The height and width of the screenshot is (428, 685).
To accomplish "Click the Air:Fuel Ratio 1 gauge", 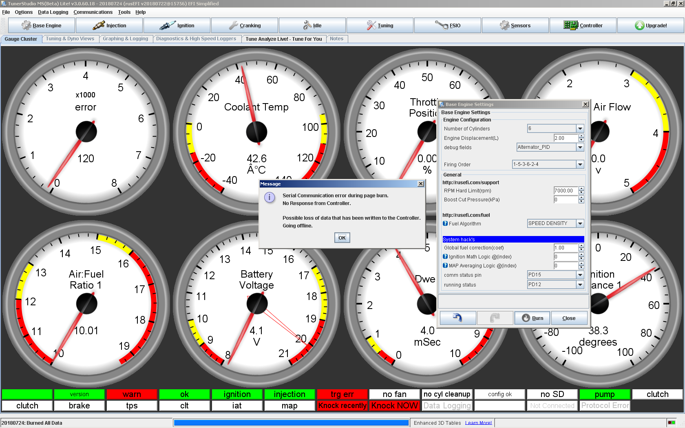I will click(x=86, y=304).
